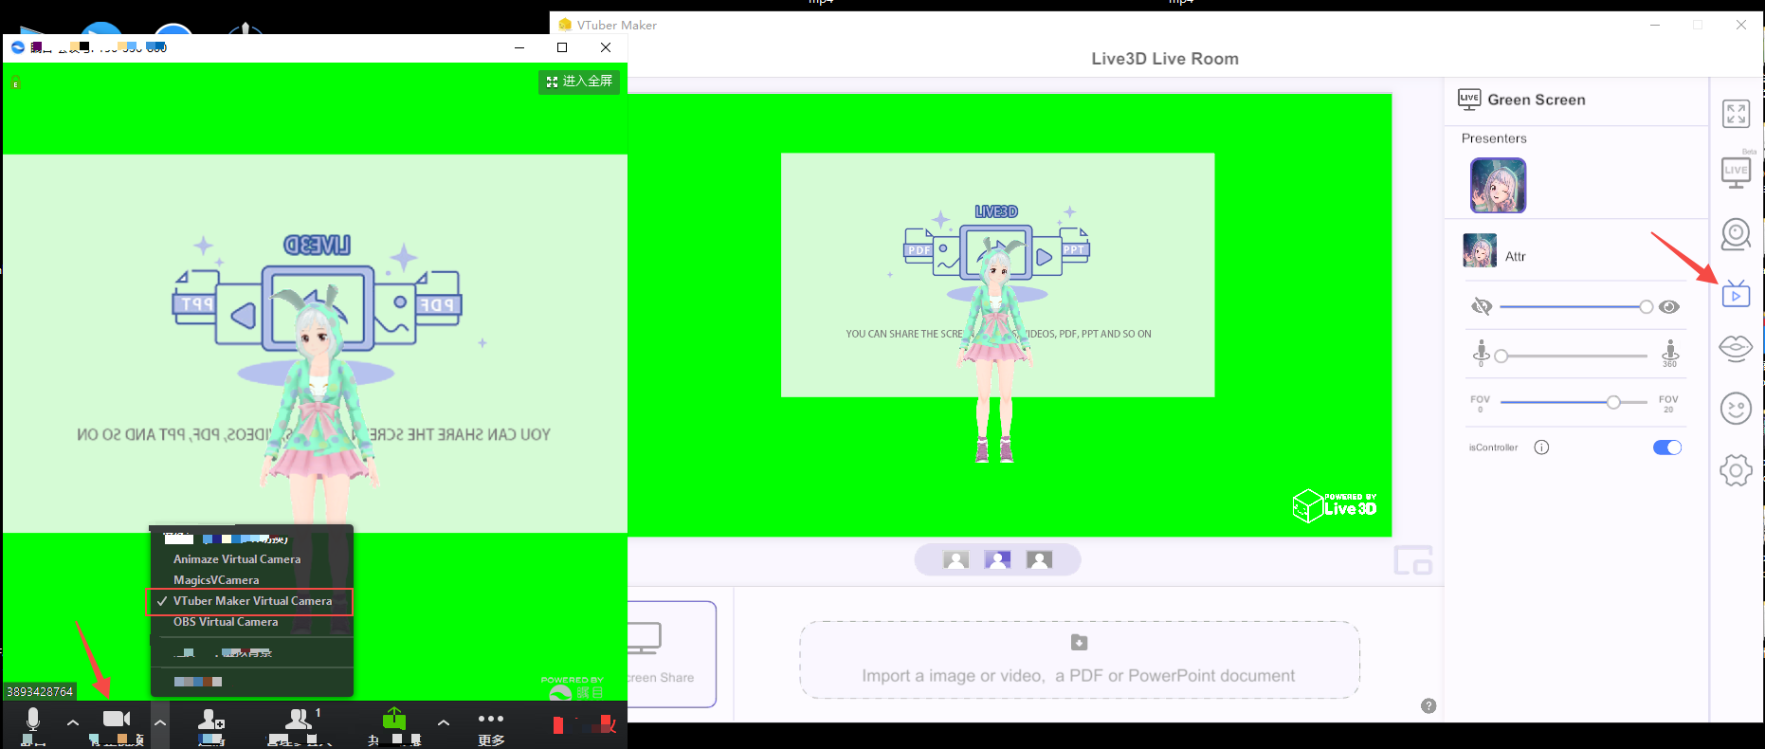
Task: Open the facial expression smiley icon
Action: pyautogui.click(x=1736, y=409)
